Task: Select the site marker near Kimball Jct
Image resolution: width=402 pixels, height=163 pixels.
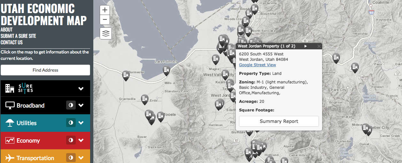Action: (x=336, y=58)
